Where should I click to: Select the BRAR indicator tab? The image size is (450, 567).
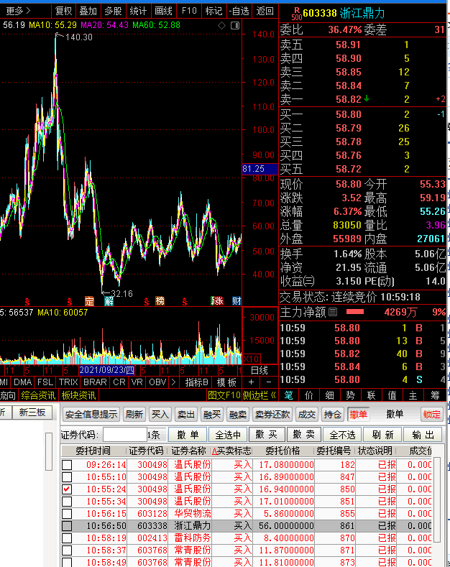(x=95, y=382)
